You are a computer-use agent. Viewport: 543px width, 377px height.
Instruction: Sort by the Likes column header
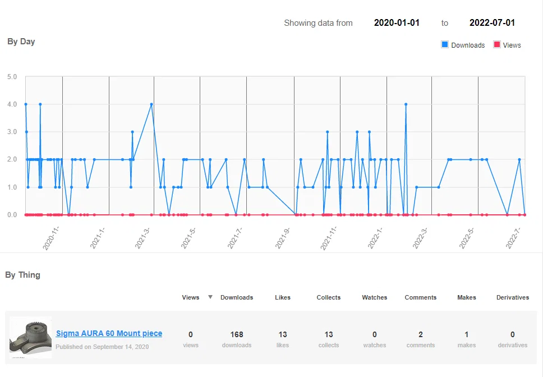tap(283, 297)
